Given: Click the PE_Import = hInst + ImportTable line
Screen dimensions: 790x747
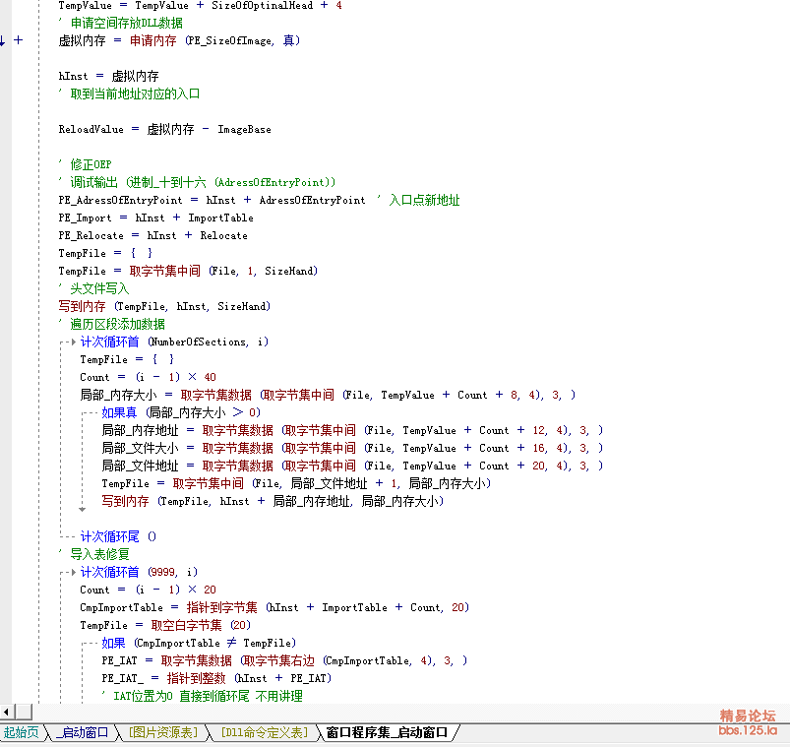Looking at the screenshot, I should pyautogui.click(x=155, y=218).
